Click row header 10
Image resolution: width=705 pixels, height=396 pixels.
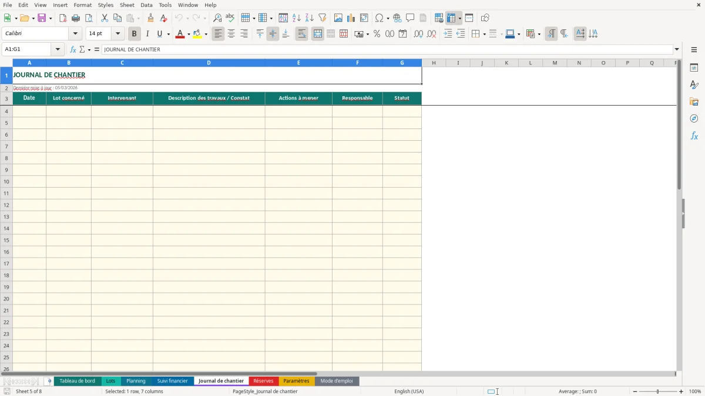pyautogui.click(x=6, y=182)
